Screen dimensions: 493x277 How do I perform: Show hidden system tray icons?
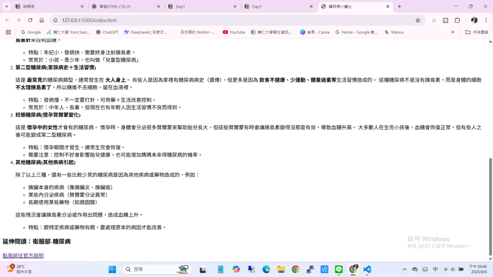click(x=404, y=269)
